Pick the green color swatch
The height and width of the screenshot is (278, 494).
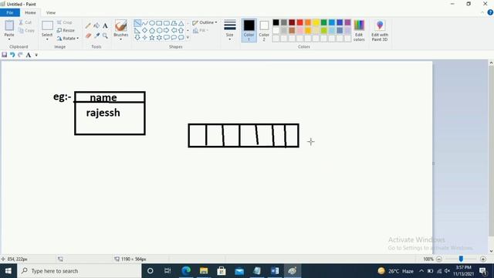point(323,22)
